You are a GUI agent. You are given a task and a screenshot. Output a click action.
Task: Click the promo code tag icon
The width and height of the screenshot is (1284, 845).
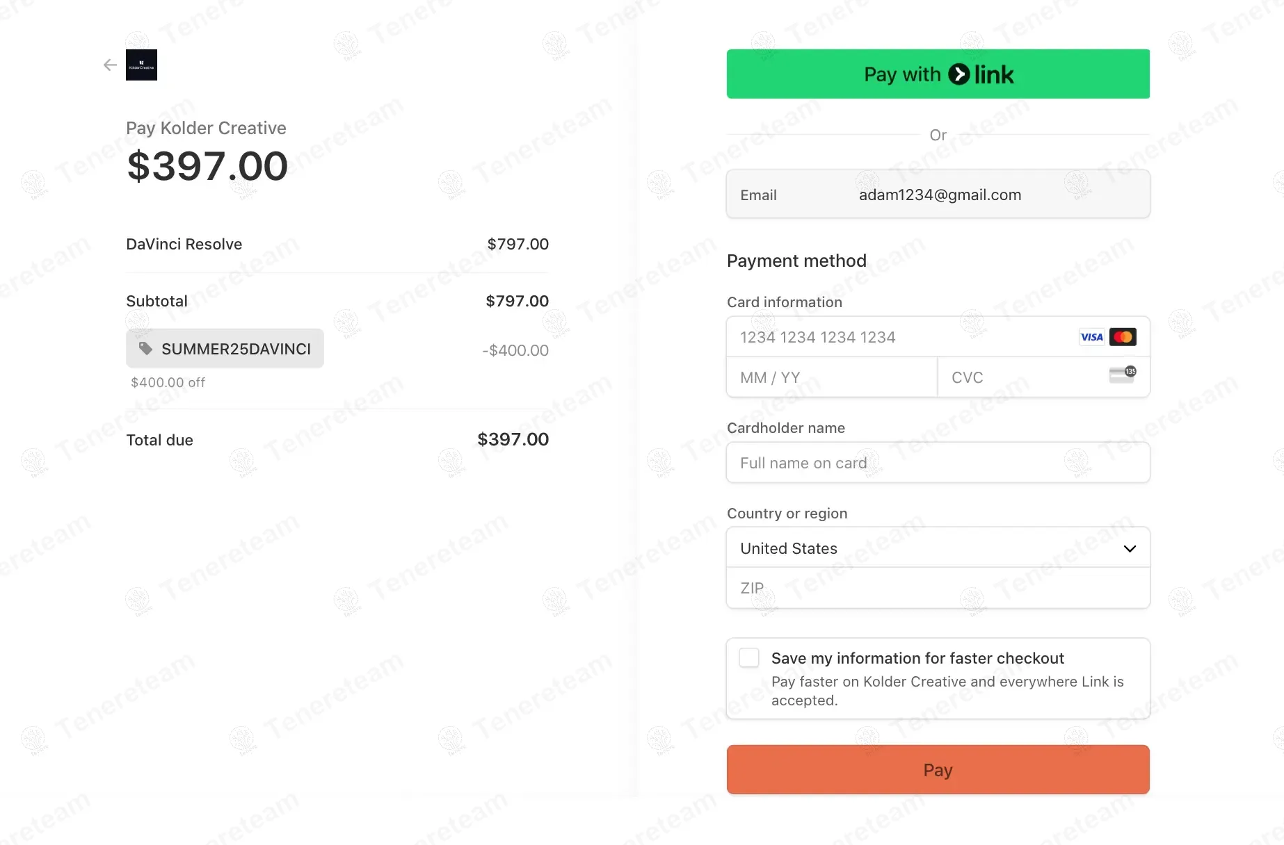click(x=145, y=349)
